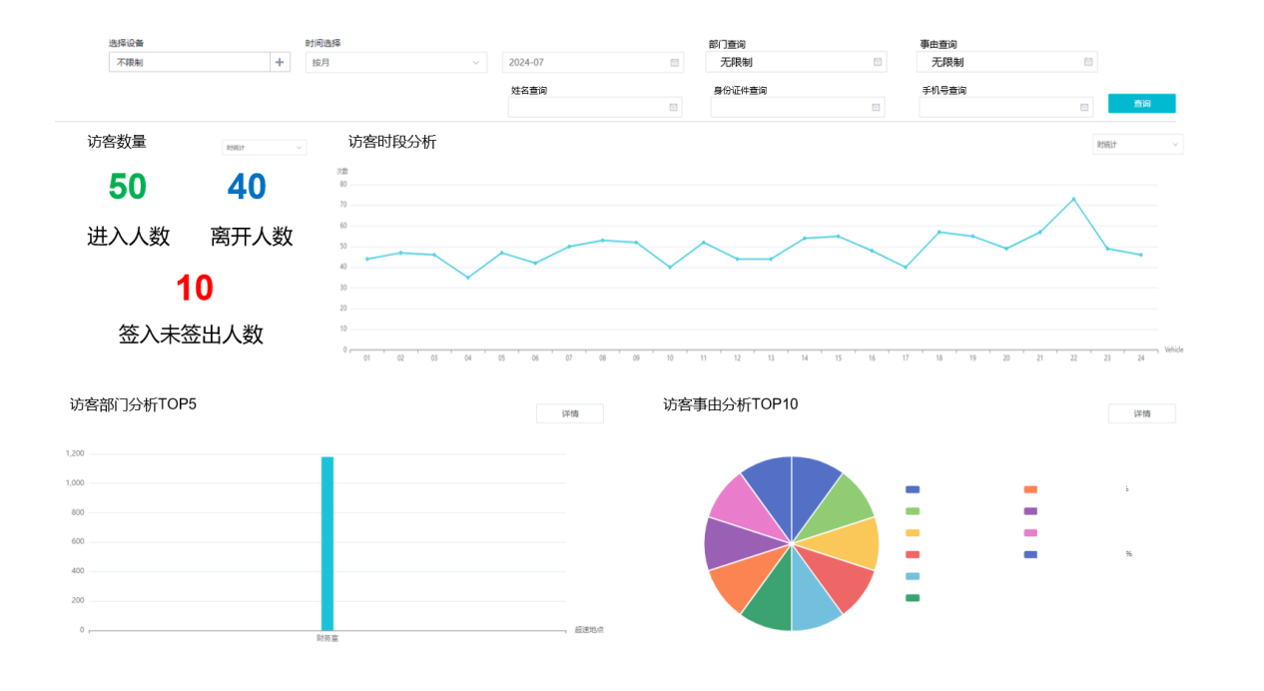This screenshot has height=691, width=1264.
Task: Open the dropdown at top right of 访客时段分析
Action: coord(1136,145)
